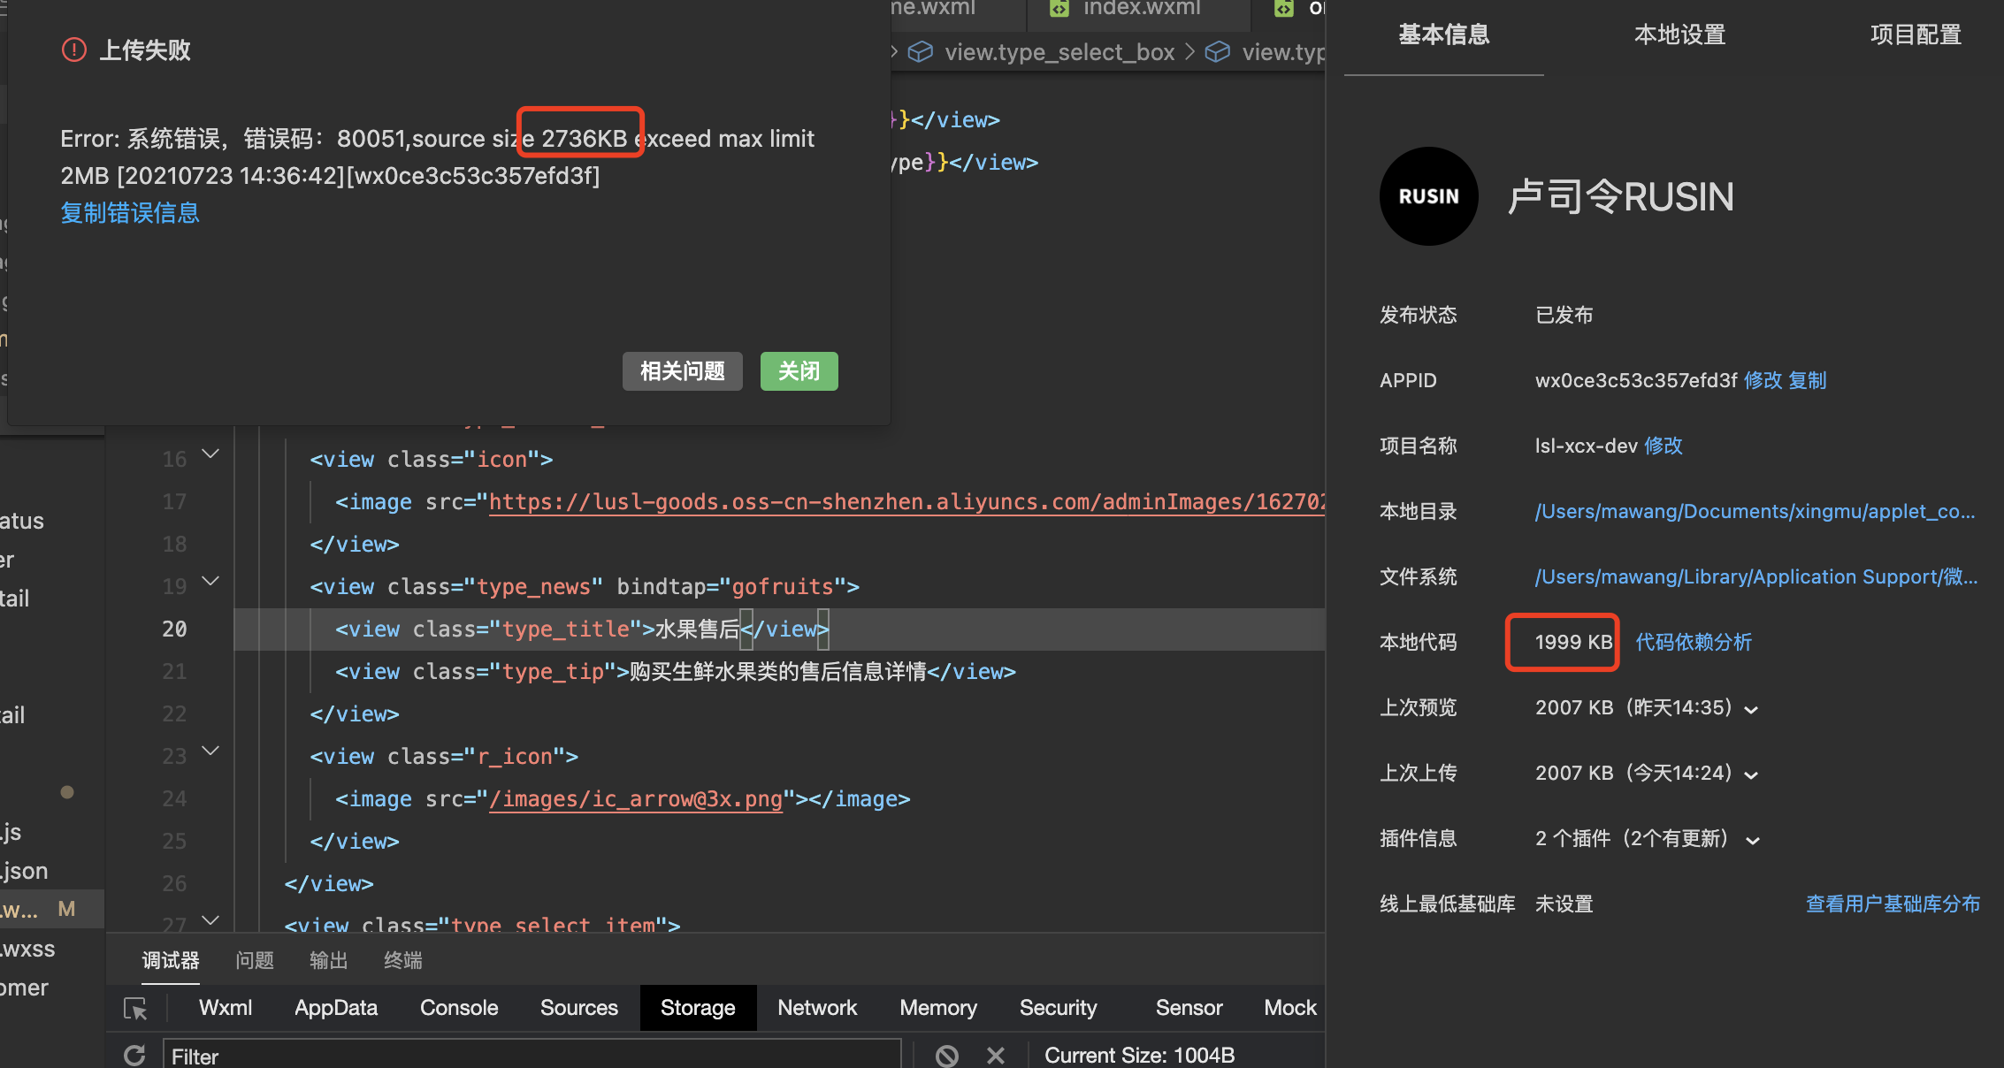Click the X delete icon in Storage
This screenshot has height=1068, width=2004.
pyautogui.click(x=996, y=1055)
